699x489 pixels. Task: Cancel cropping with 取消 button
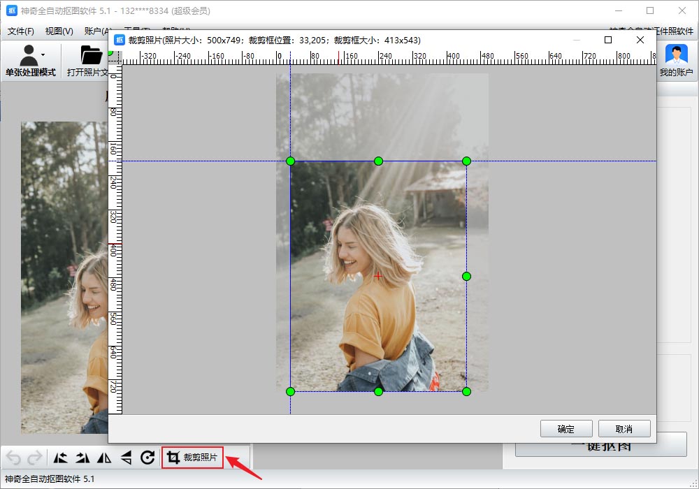(624, 429)
